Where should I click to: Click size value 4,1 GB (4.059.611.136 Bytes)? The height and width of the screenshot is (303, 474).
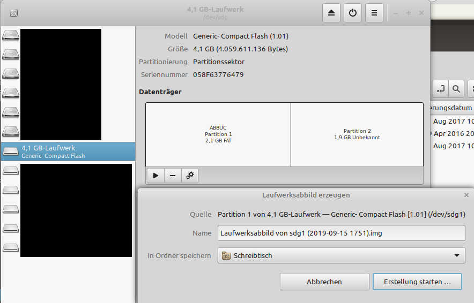(240, 49)
